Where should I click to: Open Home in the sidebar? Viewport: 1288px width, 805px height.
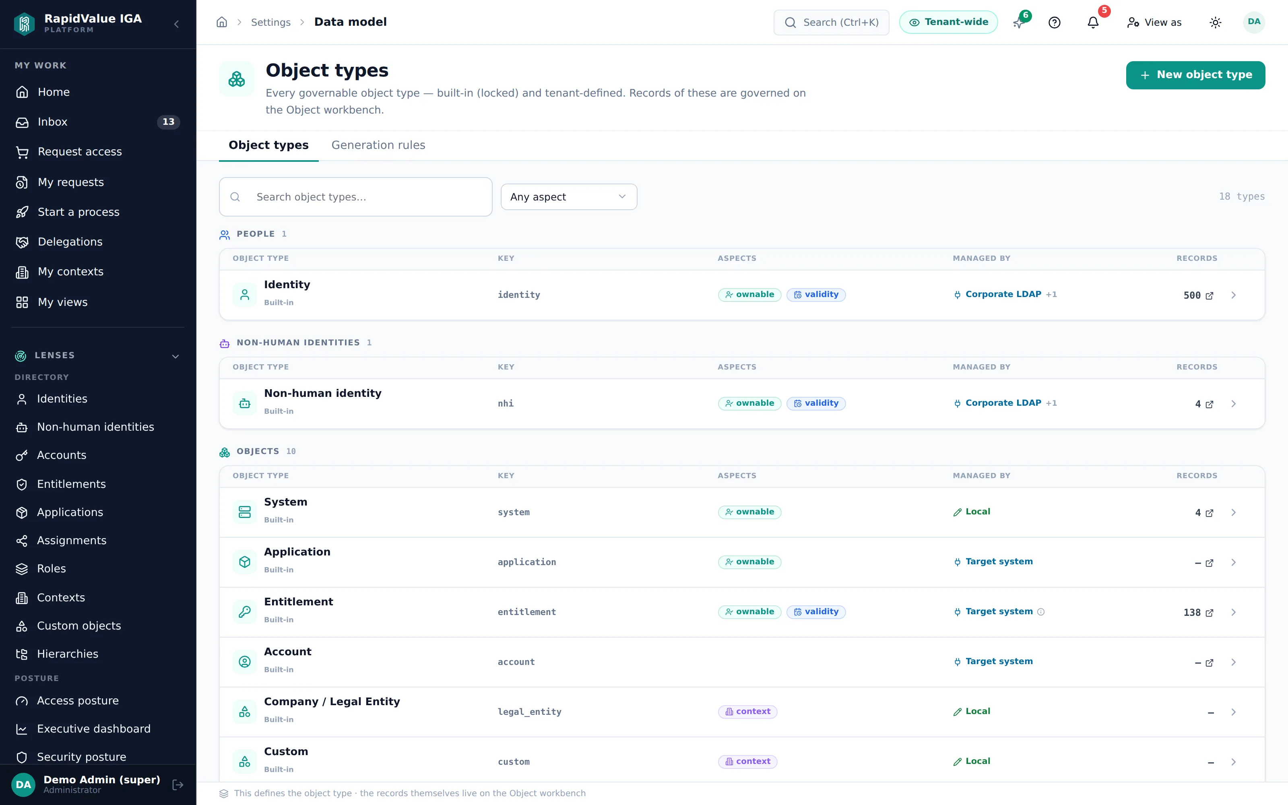pyautogui.click(x=98, y=92)
